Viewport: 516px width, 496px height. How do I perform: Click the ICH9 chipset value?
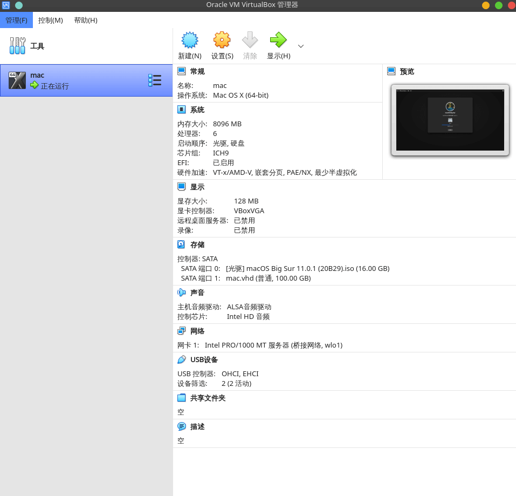(221, 153)
